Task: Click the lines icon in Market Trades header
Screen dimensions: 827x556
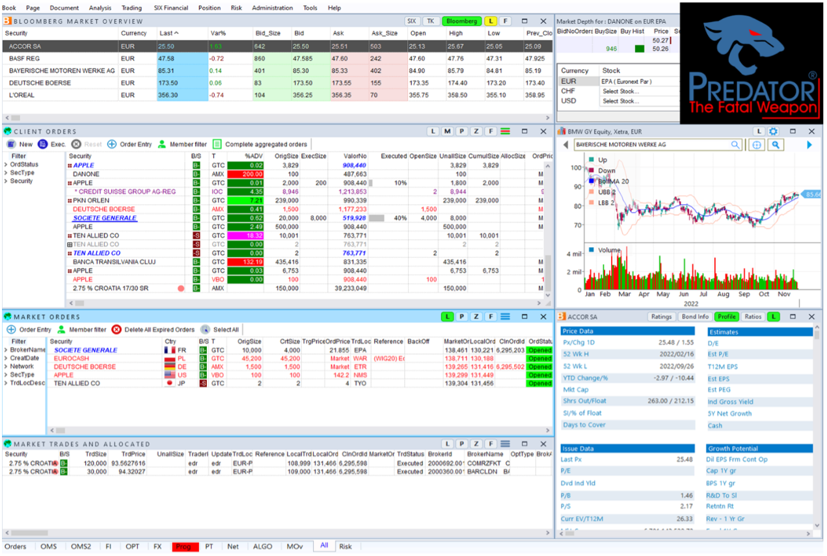Action: 505,444
